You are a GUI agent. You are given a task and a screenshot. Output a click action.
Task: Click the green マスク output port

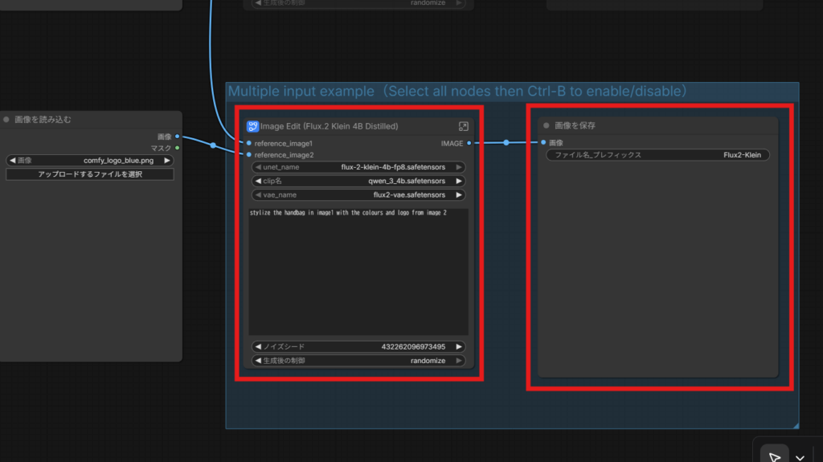(x=177, y=148)
